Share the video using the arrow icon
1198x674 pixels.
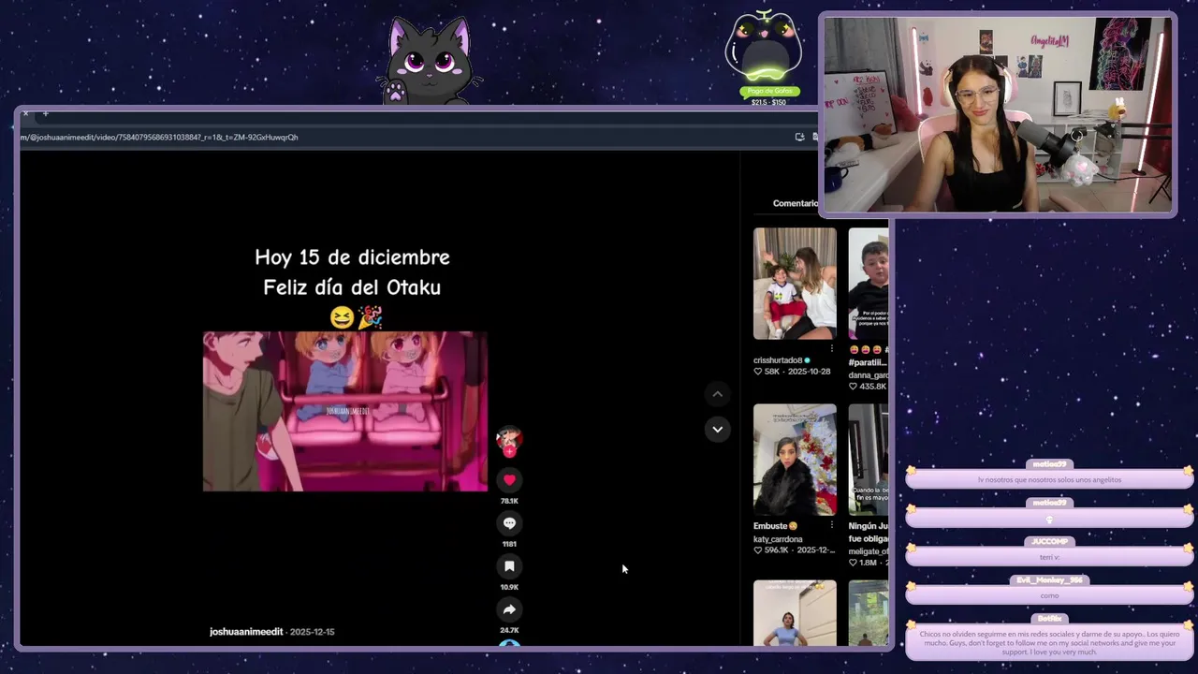tap(509, 609)
